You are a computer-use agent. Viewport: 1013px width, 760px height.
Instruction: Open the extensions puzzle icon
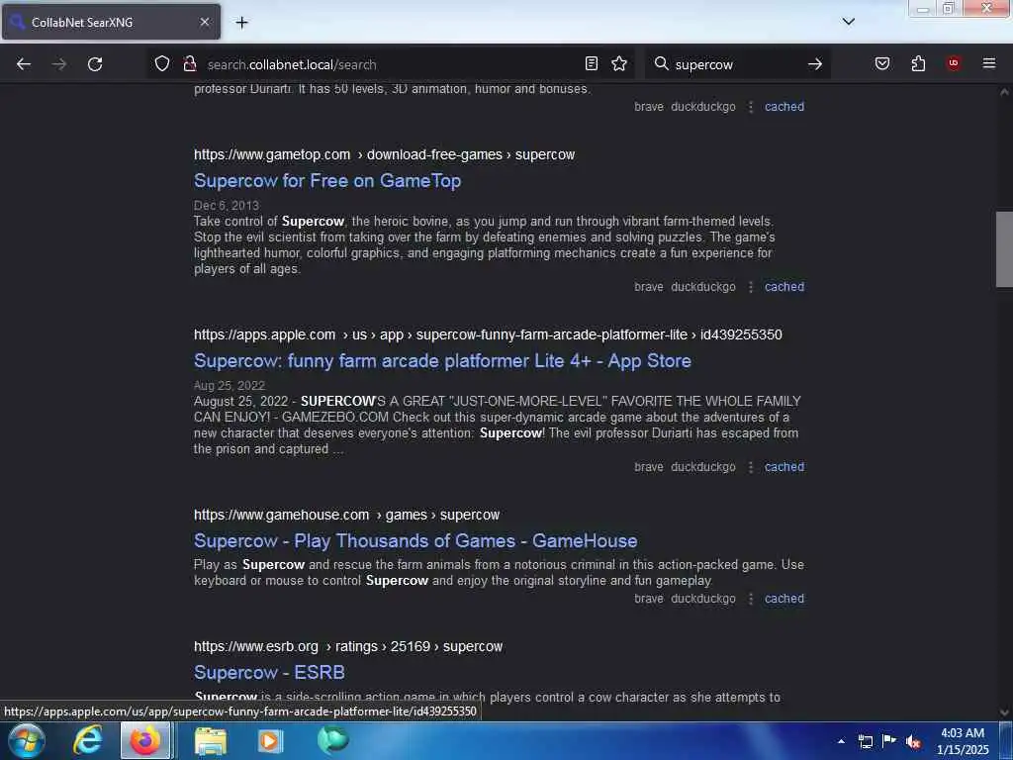coord(918,63)
